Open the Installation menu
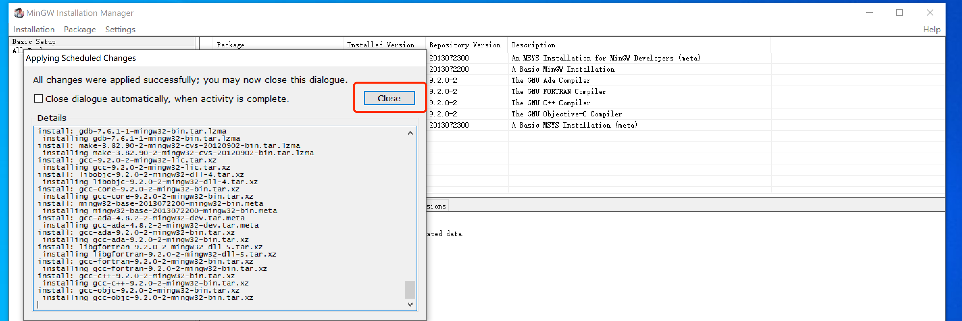 pos(34,29)
